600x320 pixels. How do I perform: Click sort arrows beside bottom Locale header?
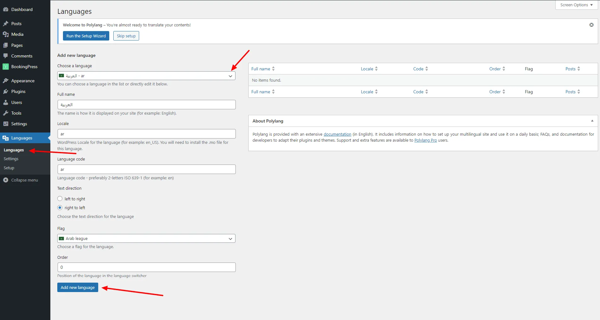376,92
